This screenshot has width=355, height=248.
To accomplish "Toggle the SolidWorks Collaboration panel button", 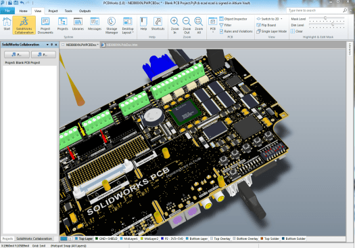I will 24,25.
